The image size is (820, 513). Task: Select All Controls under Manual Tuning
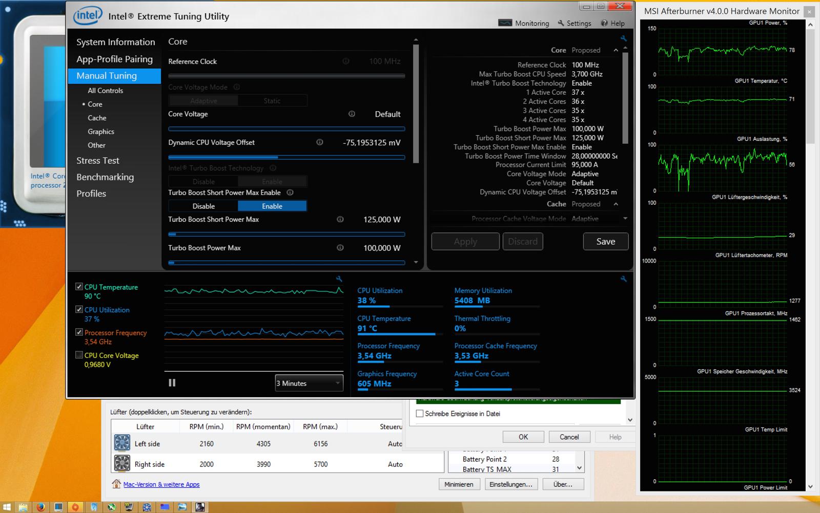[x=106, y=91]
